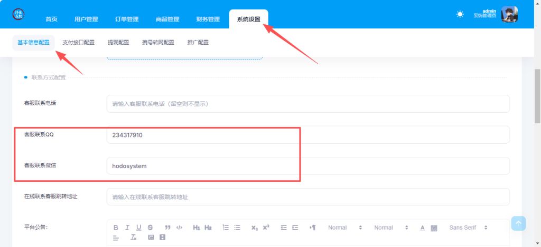Toggle bold formatting in announcement editor
The image size is (541, 247).
(116, 228)
